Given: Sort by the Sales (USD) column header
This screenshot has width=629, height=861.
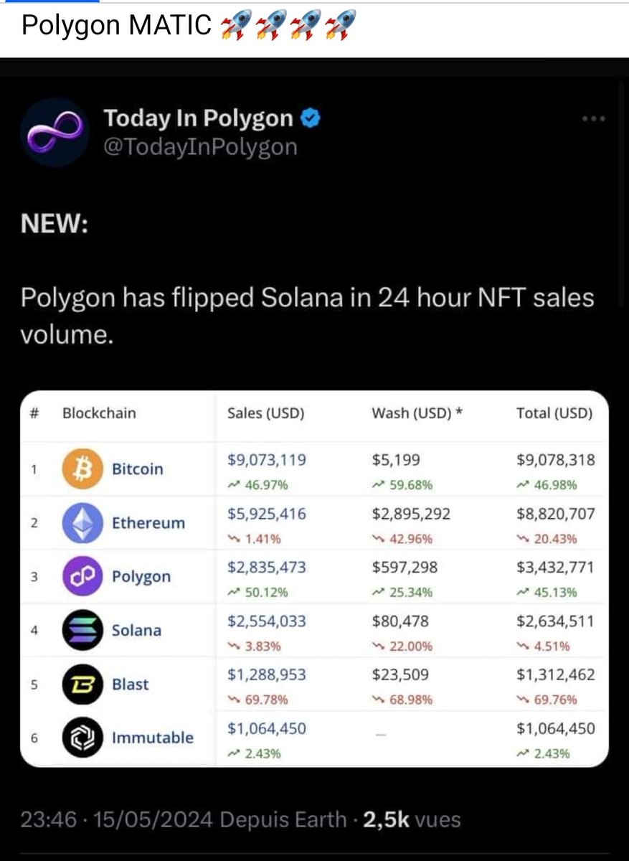Looking at the screenshot, I should 266,413.
